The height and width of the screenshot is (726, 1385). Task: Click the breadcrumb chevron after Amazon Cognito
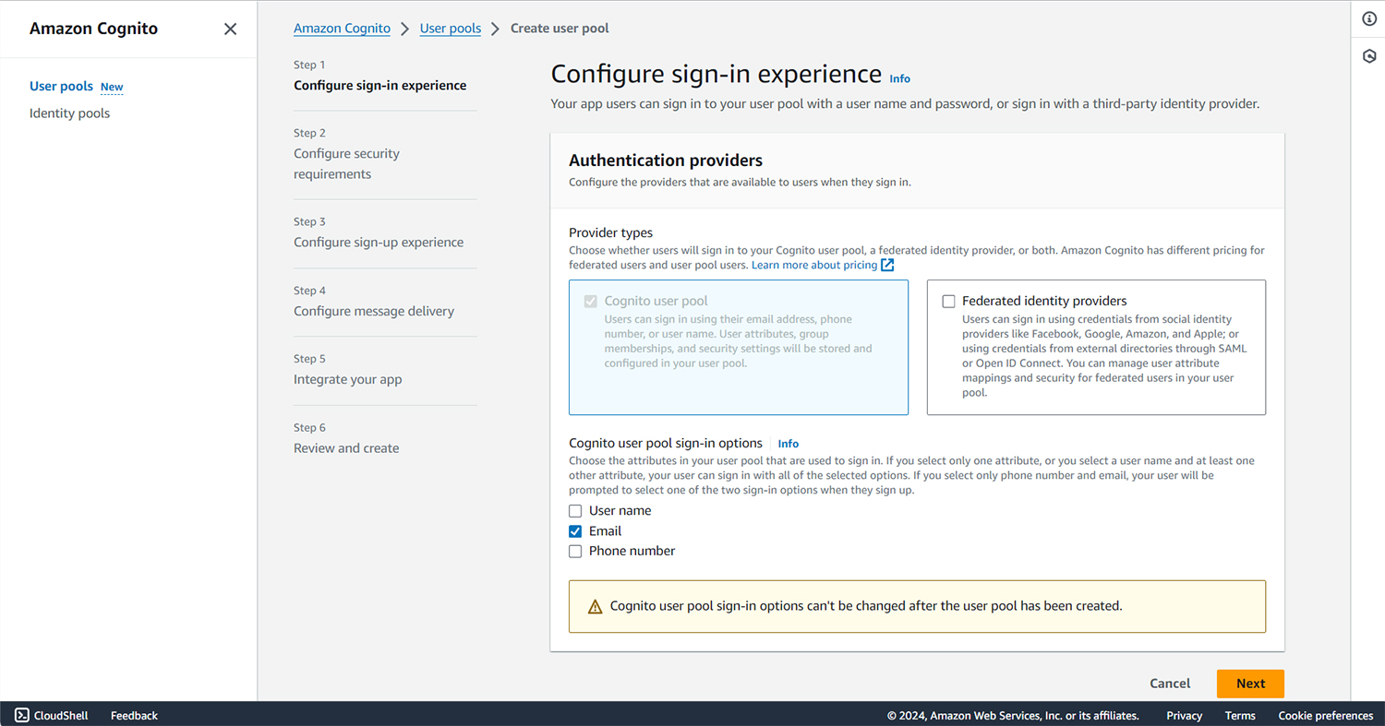pos(404,29)
